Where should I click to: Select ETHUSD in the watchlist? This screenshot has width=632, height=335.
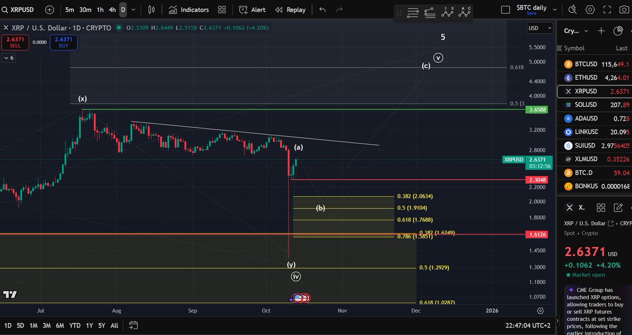pos(595,78)
